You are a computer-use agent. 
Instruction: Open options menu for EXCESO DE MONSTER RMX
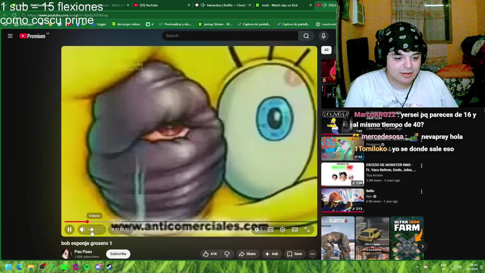tap(421, 166)
